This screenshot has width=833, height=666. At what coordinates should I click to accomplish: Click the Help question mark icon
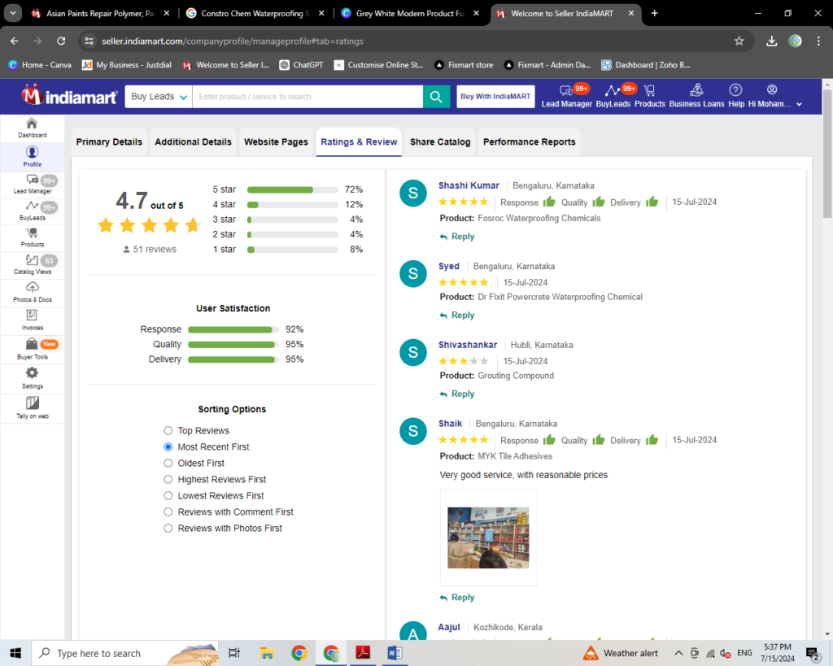[735, 90]
